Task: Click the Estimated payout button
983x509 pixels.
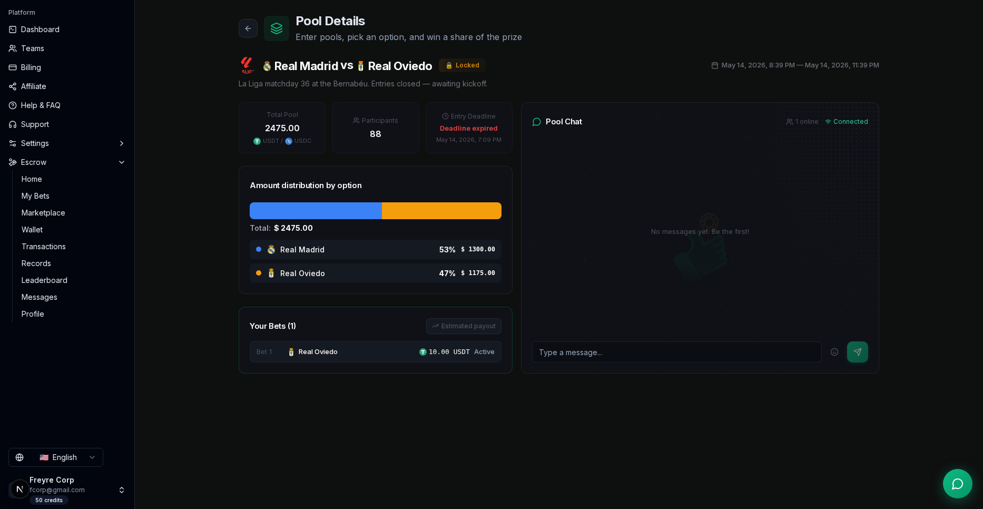Action: (x=464, y=326)
